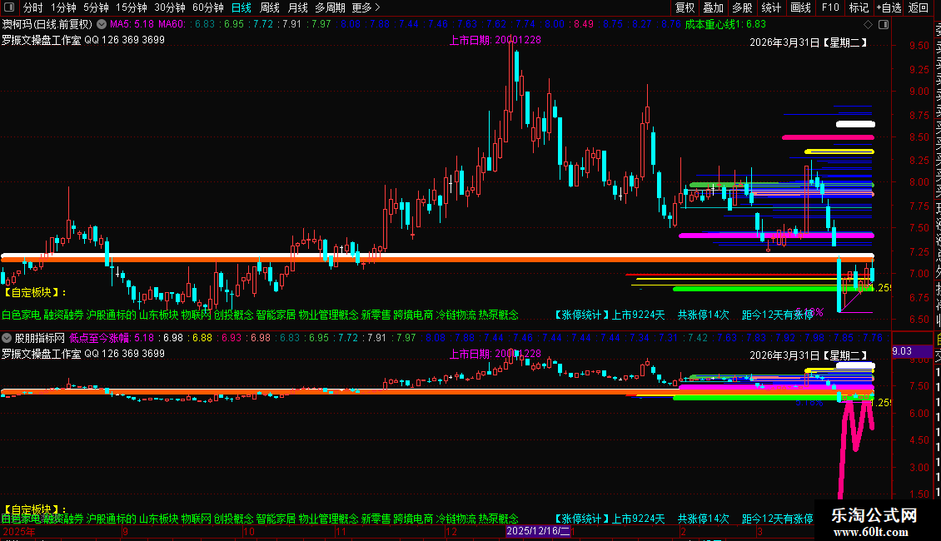Click the diamond marker icon beside panel toggle
Image resolution: width=941 pixels, height=541 pixels.
(868, 25)
